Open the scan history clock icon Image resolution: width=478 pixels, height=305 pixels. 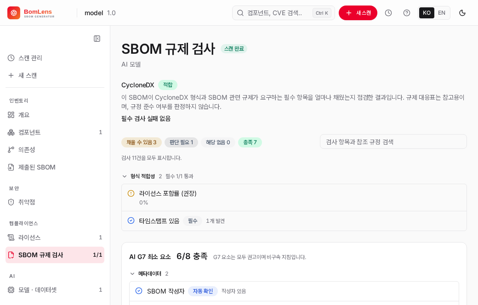coord(388,13)
